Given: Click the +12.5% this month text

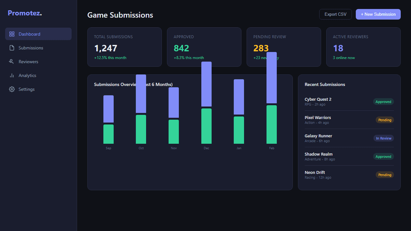Looking at the screenshot, I should pyautogui.click(x=110, y=58).
